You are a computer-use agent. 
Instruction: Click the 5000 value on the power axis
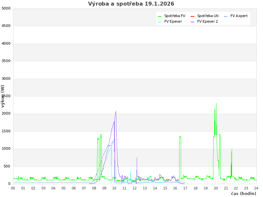tap(6, 8)
